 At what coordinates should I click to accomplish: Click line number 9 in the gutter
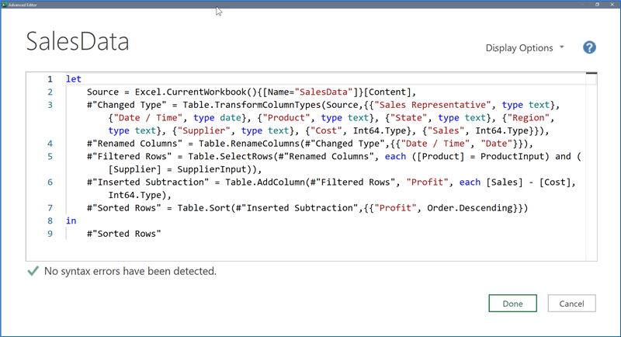pos(50,233)
